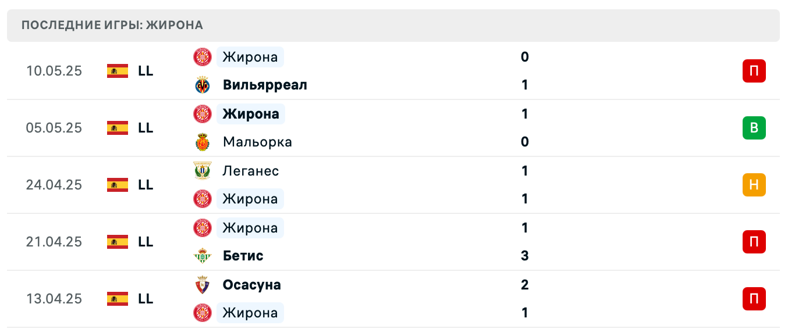Click Villarreal club crest icon
This screenshot has width=788, height=336.
coord(203,85)
